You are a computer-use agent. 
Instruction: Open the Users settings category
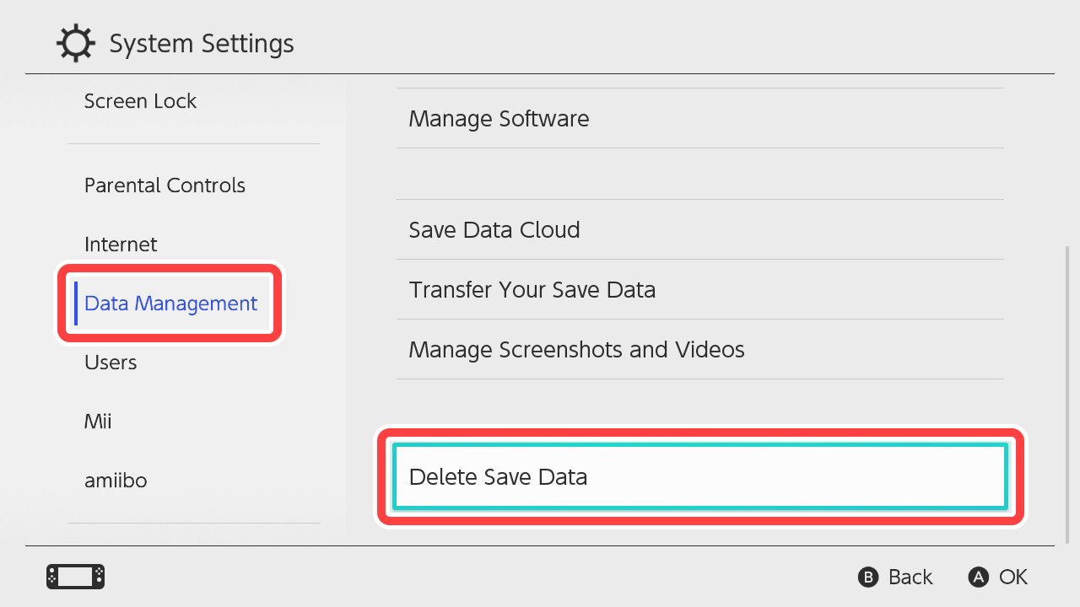pos(111,363)
